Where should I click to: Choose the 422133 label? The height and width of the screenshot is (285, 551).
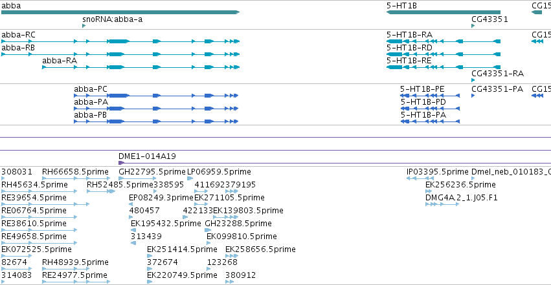[198, 211]
